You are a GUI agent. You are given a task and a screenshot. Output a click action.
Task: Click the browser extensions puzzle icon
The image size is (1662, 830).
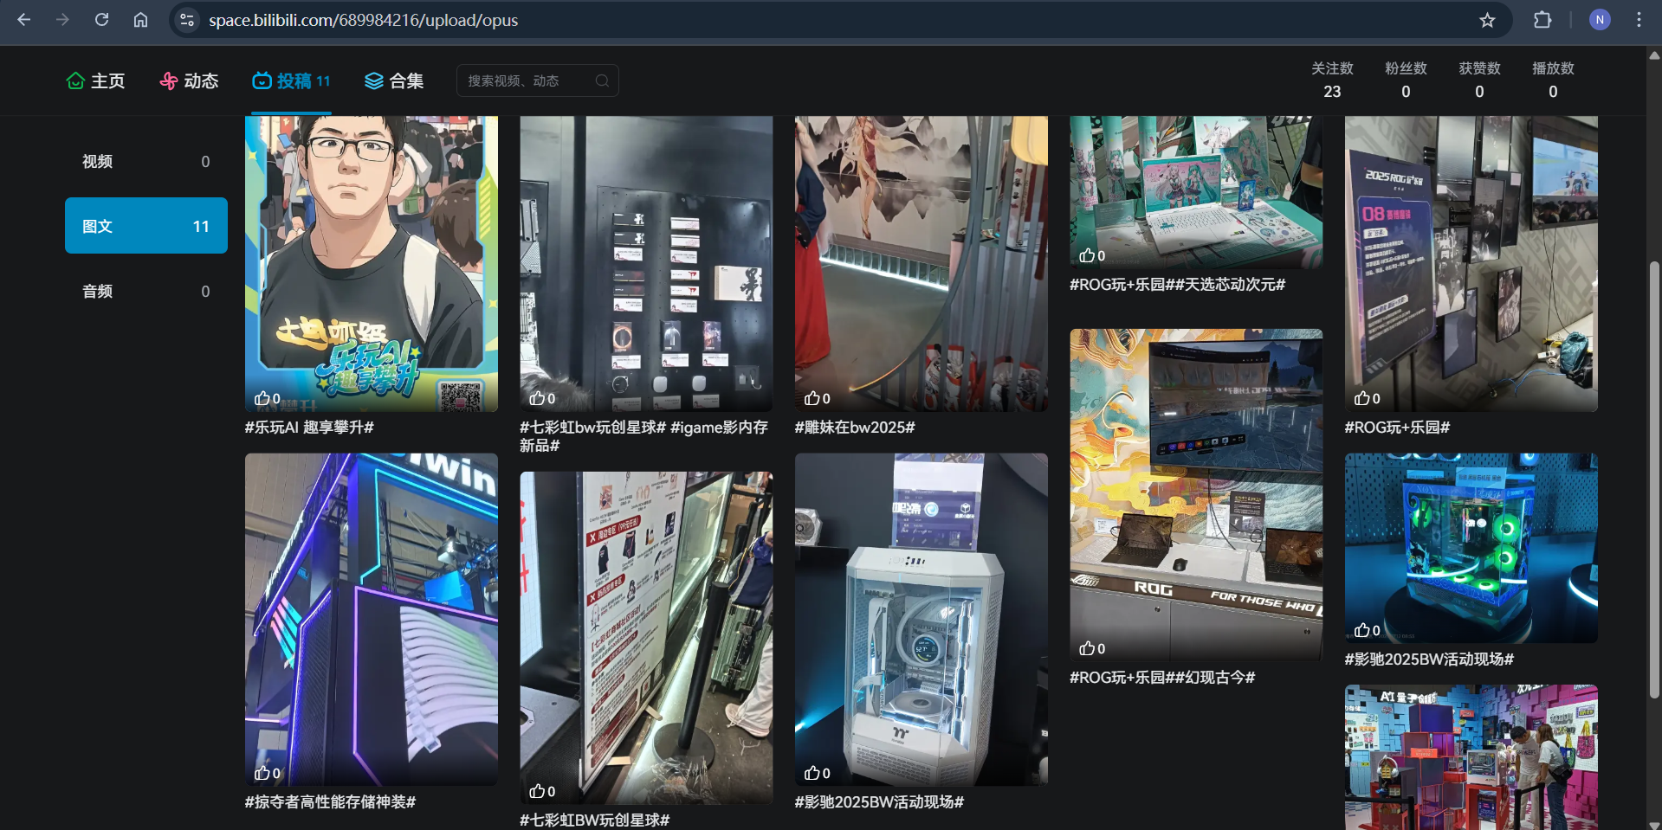1542,19
